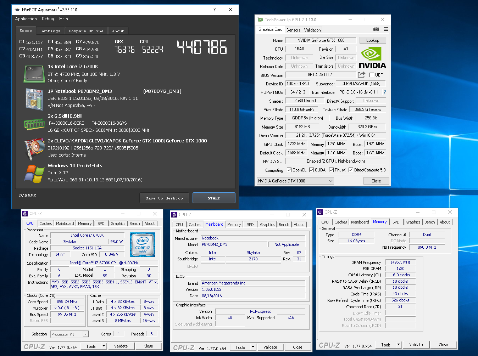The width and height of the screenshot is (478, 356).
Task: Click the BIOS share/export icon in GPU-Z
Action: tap(361, 75)
